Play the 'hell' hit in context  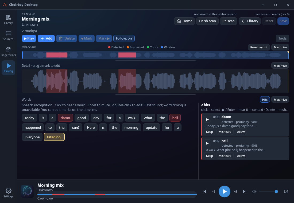click(207, 143)
